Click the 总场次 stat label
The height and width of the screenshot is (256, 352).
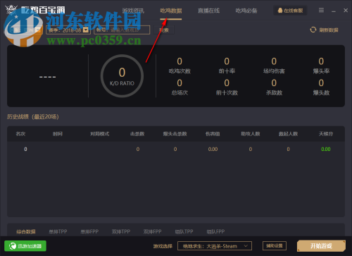180,92
